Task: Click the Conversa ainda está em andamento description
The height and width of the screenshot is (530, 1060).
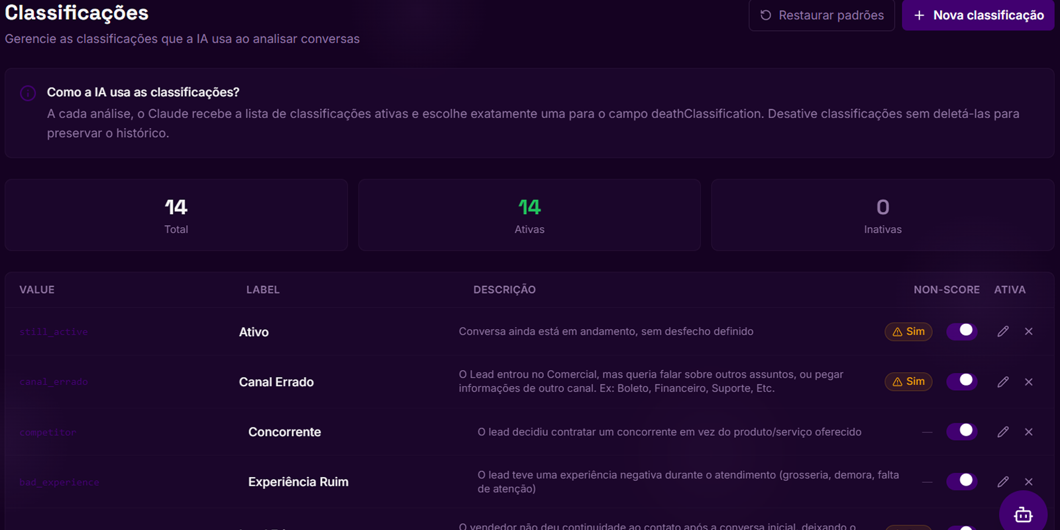Action: pos(606,331)
